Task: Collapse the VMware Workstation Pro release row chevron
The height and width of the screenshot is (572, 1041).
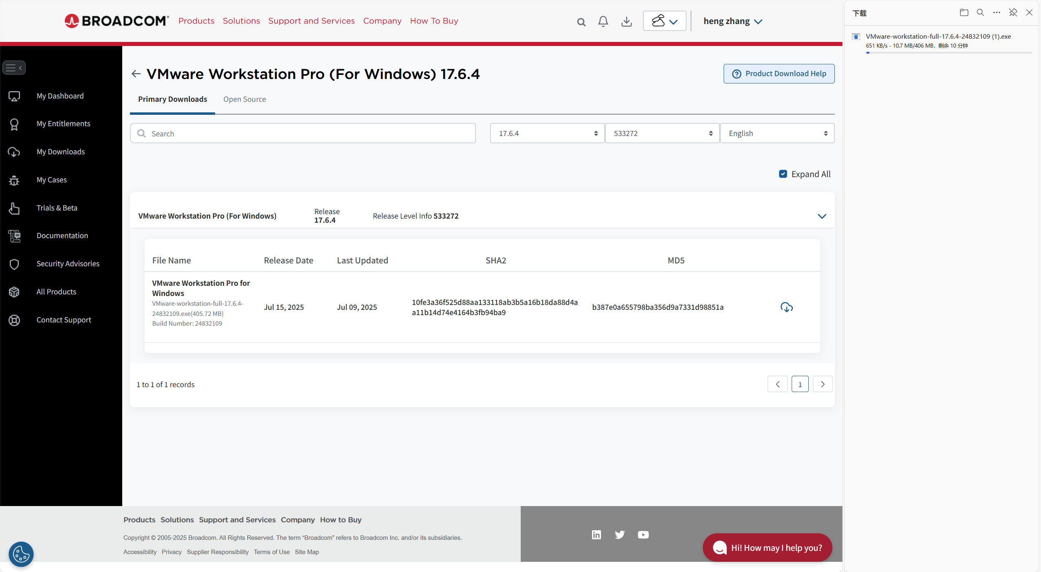Action: pos(822,216)
